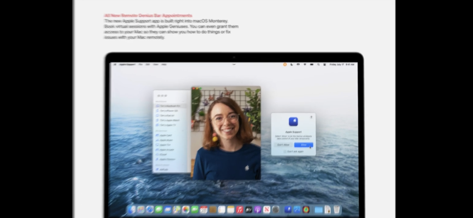This screenshot has width=473, height=218.
Task: Open Safari in the Dock
Action: click(150, 210)
